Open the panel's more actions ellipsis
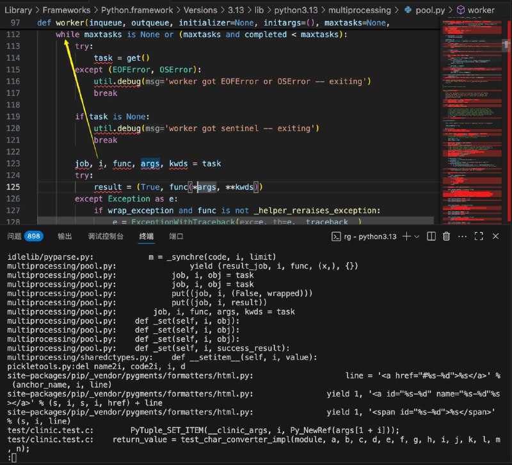Viewport: 512px width, 465px height. 463,237
